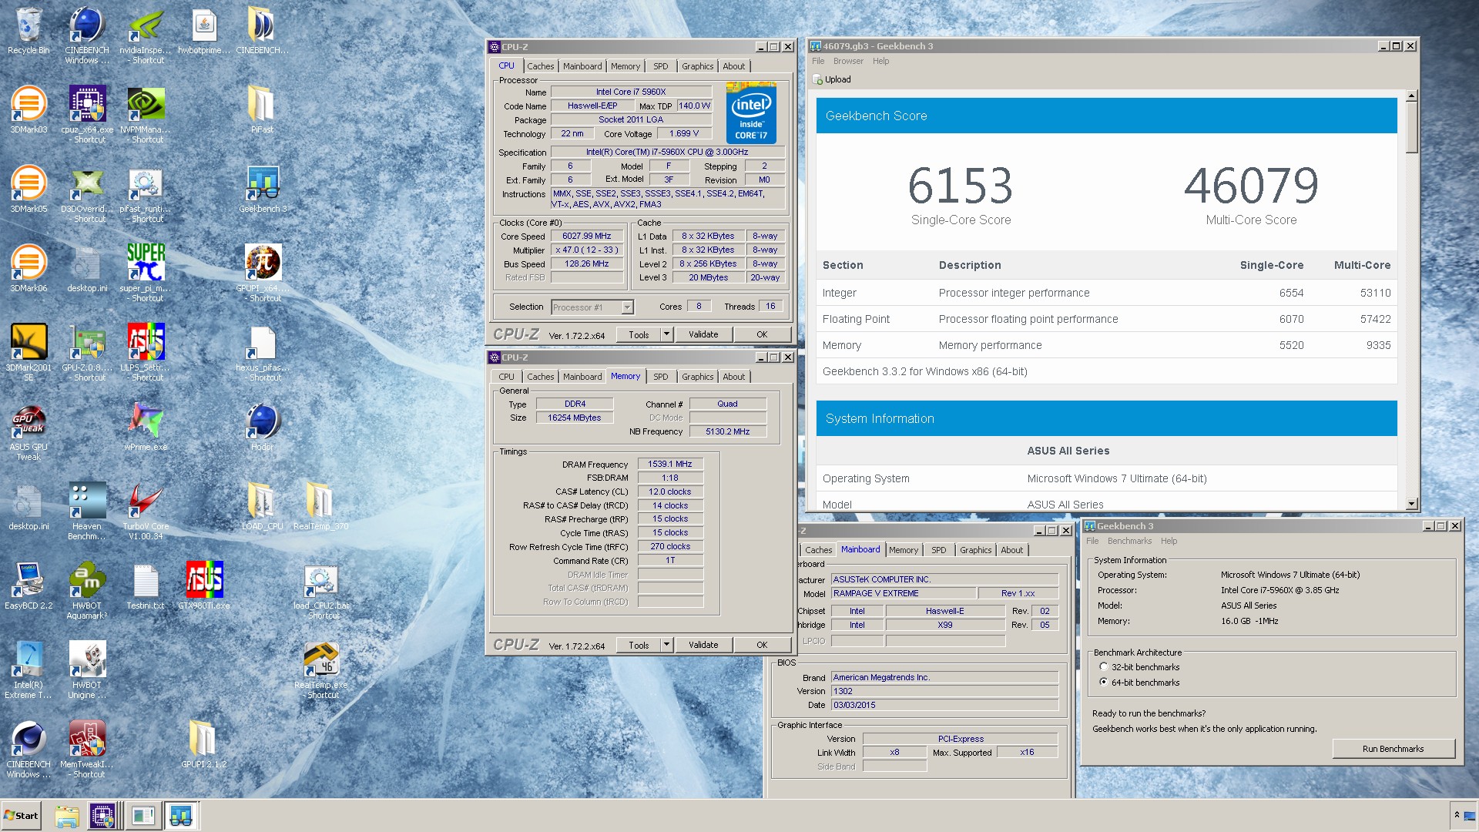Click Tools button in top CPU-Z window
The width and height of the screenshot is (1479, 832).
pyautogui.click(x=639, y=334)
